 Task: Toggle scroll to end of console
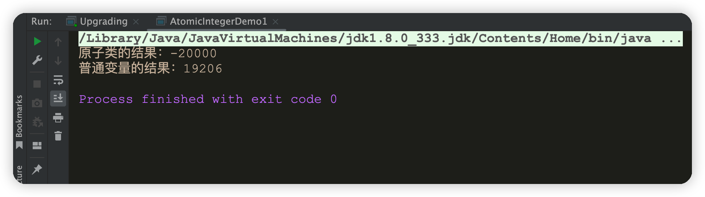click(x=58, y=98)
